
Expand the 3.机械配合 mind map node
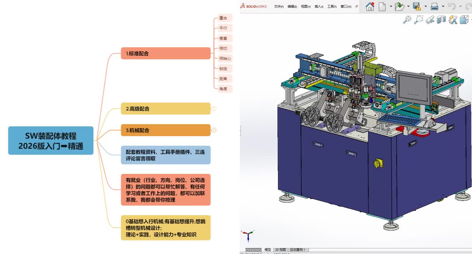214,130
